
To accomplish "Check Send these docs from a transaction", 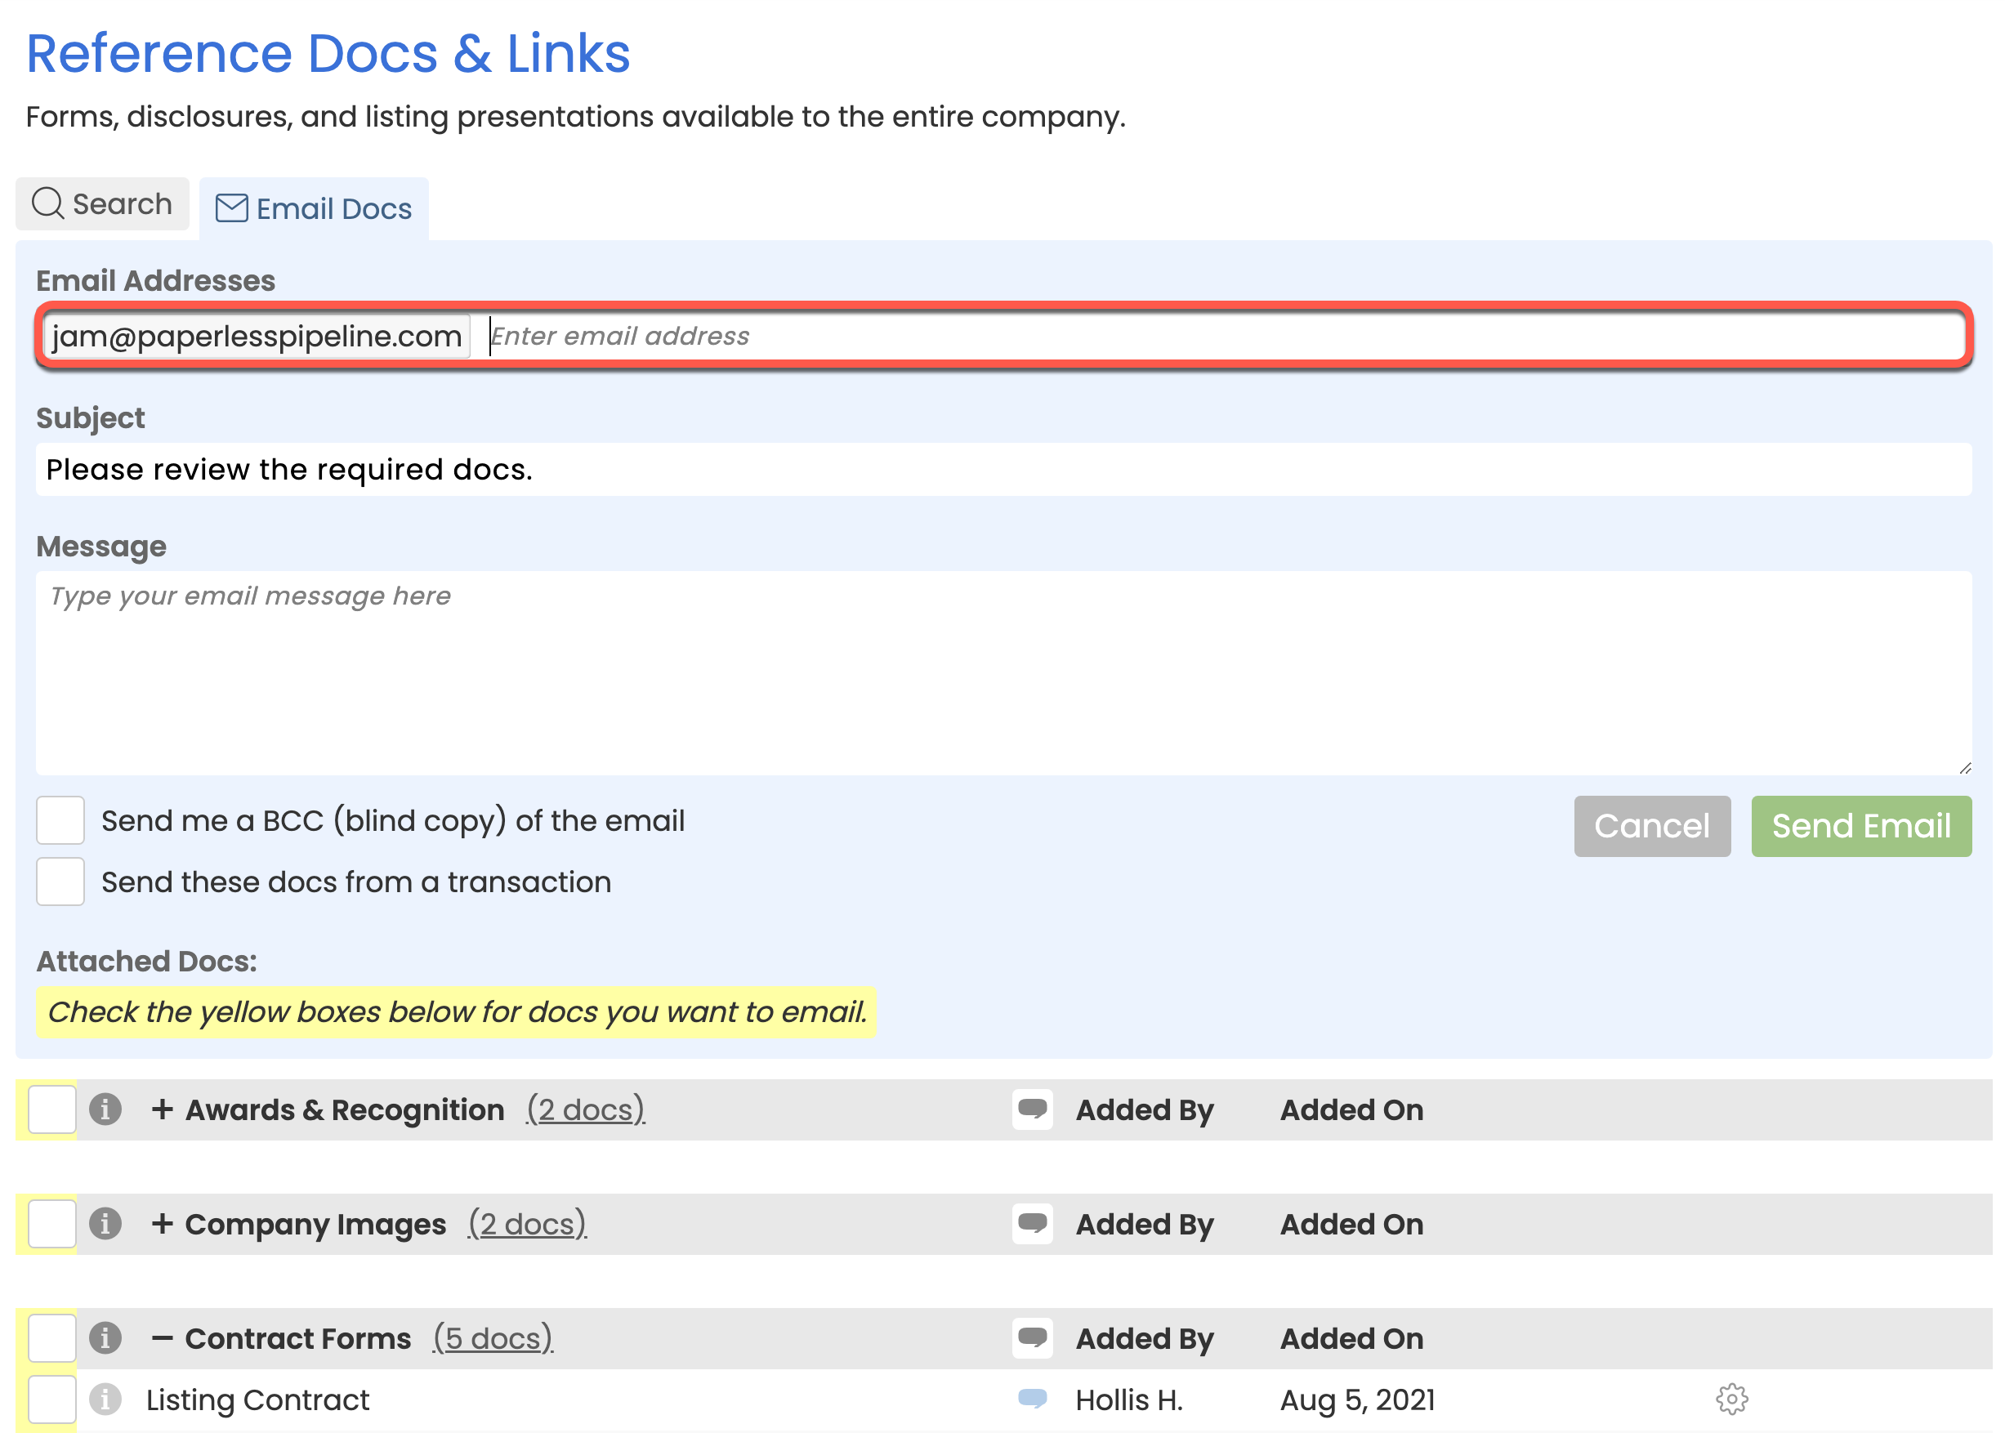I will [60, 882].
